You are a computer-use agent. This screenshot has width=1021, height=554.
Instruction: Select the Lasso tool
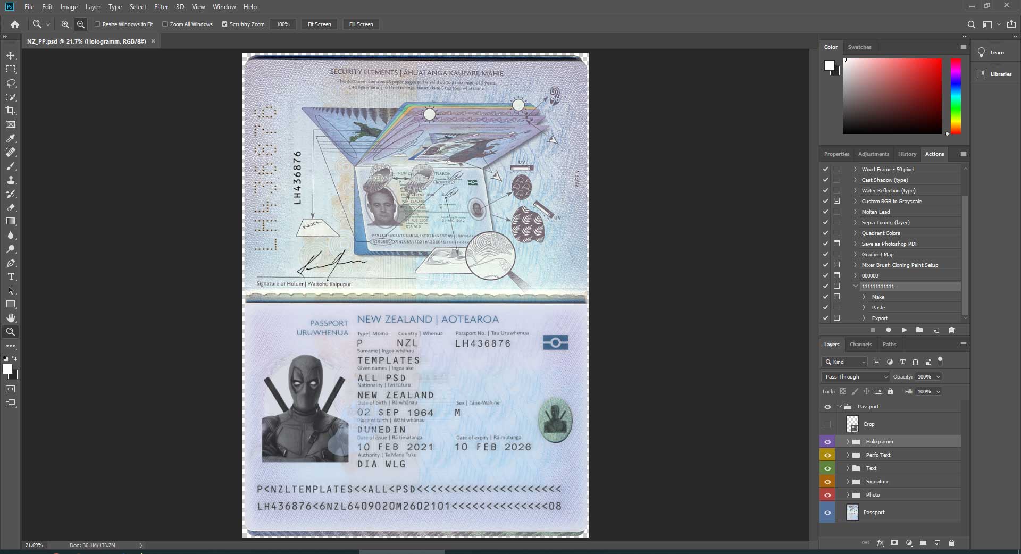pos(11,83)
